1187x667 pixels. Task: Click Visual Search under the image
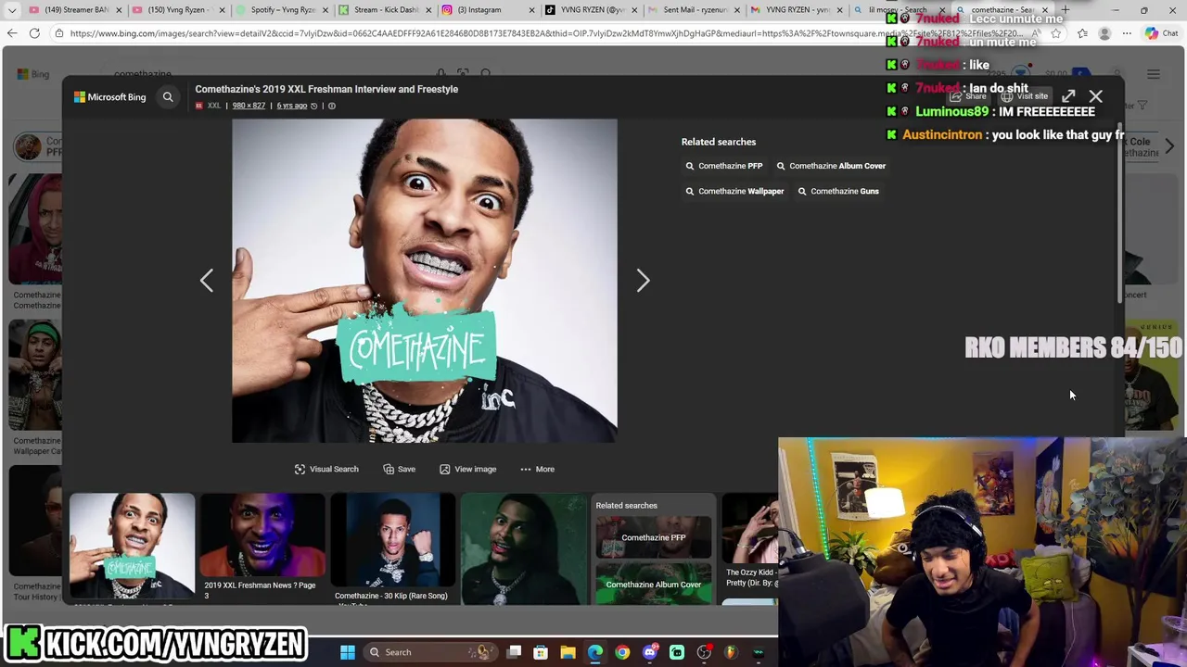coord(326,469)
